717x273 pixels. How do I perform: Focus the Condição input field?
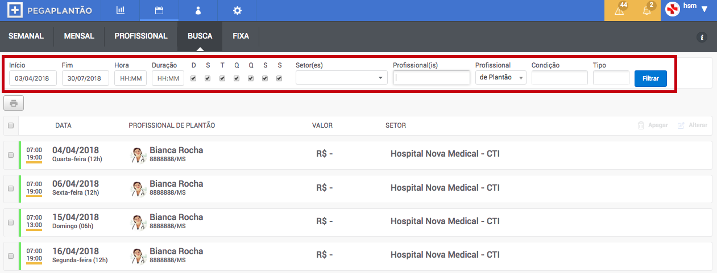coord(559,78)
